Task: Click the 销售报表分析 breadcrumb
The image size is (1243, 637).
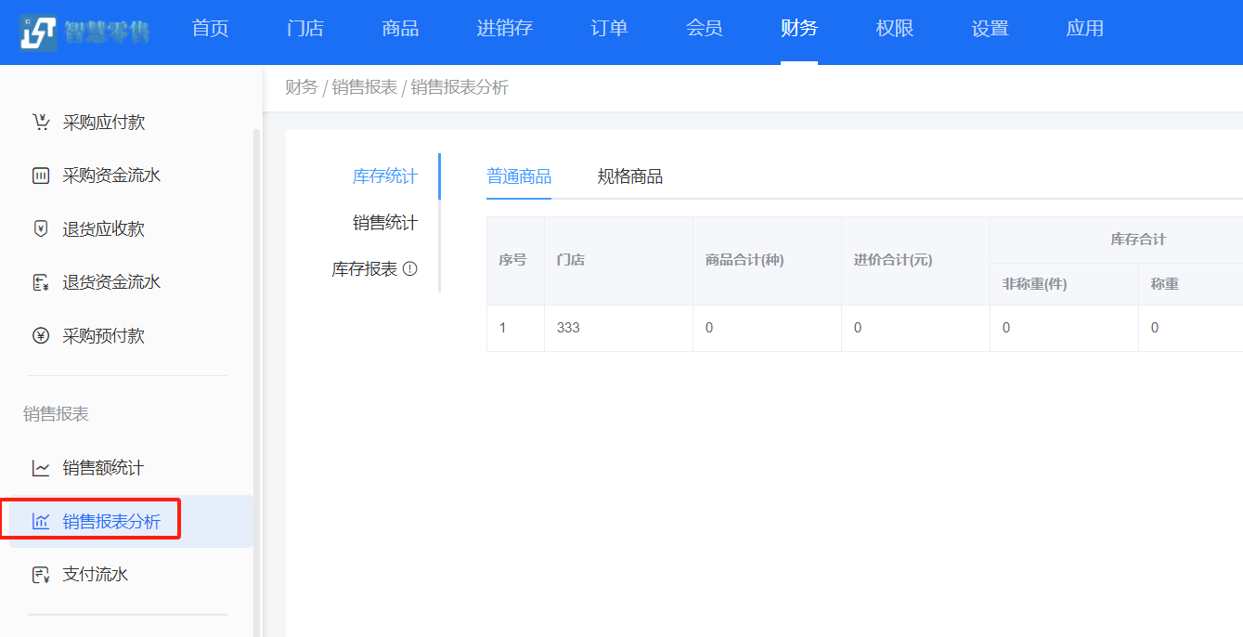Action: tap(460, 87)
